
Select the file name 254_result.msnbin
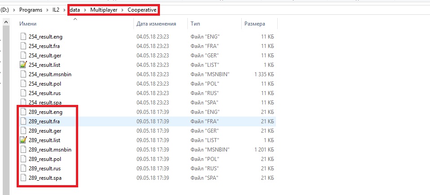tap(50, 74)
